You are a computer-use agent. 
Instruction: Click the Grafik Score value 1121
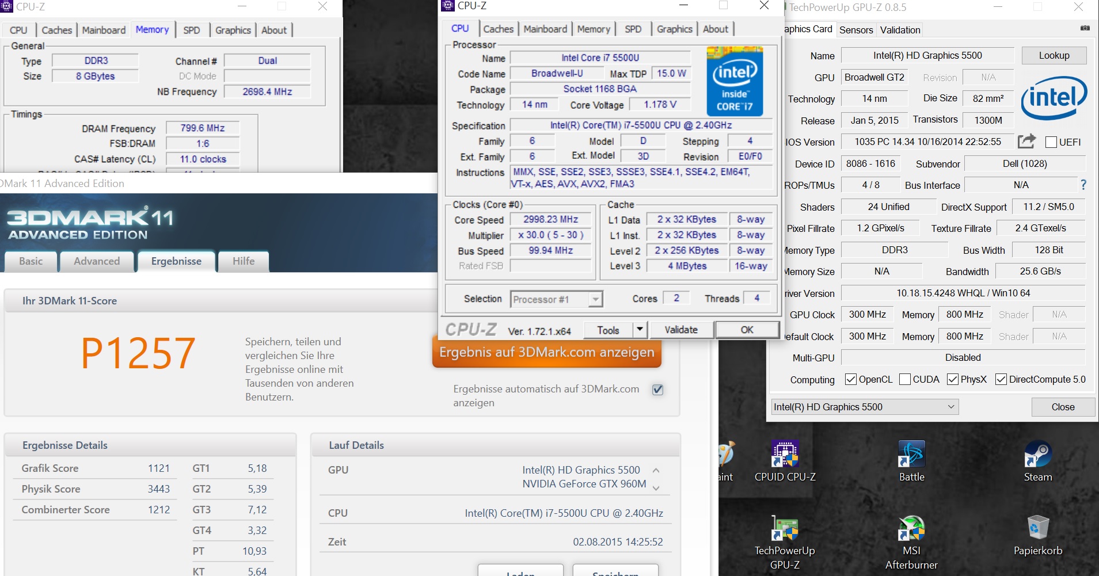(x=159, y=468)
